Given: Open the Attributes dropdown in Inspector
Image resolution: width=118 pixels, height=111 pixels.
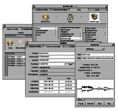Looking at the screenshot, I should (95, 49).
